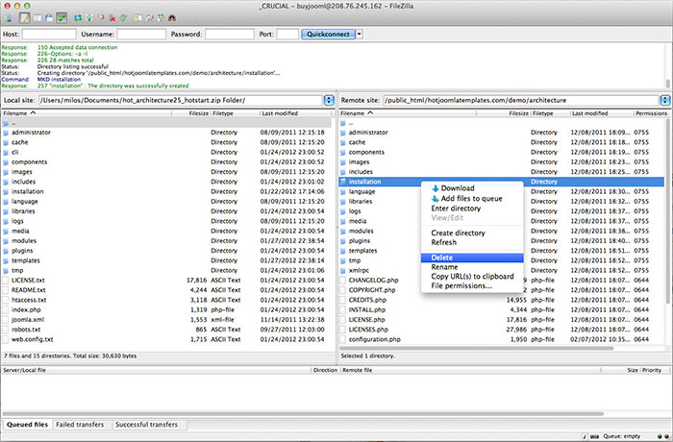Click the remote file list vertical scrollbar
Screen dimensions: 673x442
click(669, 210)
